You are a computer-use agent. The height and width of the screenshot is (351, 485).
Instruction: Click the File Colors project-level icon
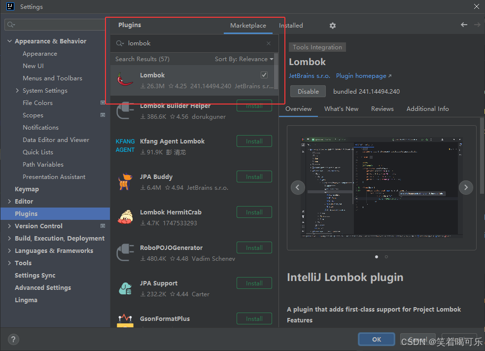pyautogui.click(x=103, y=103)
